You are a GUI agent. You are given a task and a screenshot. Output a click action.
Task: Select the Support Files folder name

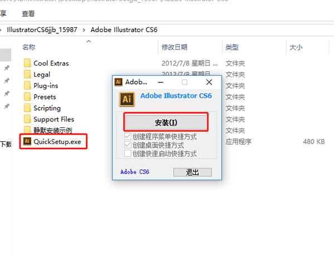[54, 120]
